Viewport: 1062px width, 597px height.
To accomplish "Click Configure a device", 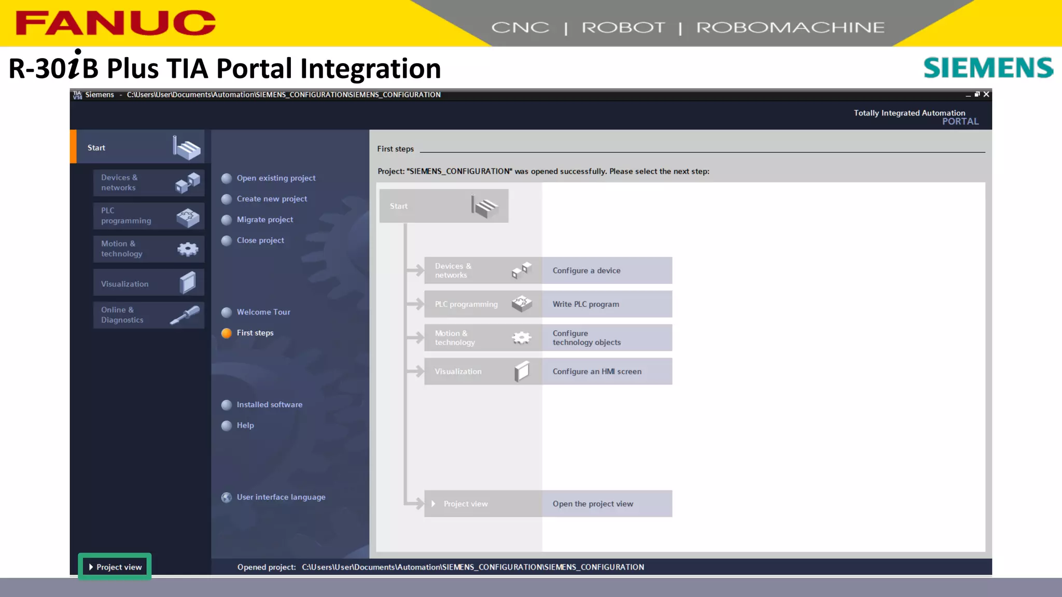I will click(607, 271).
